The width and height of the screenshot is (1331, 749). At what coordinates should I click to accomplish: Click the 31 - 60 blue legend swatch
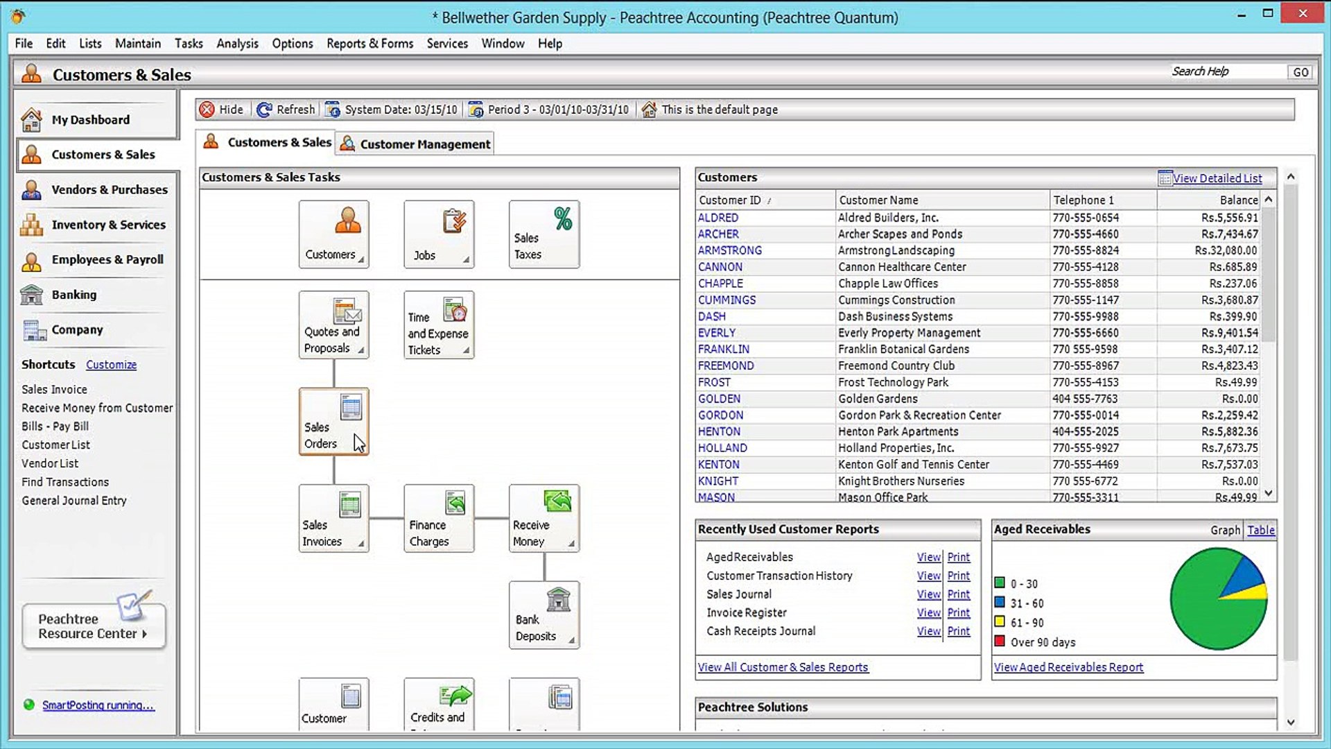point(1000,602)
